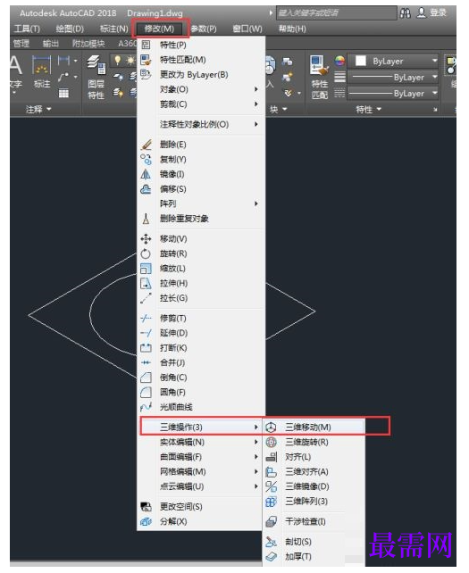Open the ByLayer color dropdown
The width and height of the screenshot is (469, 573).
(x=393, y=61)
